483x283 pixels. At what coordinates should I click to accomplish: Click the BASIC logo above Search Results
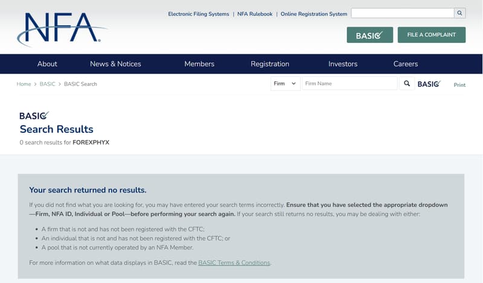point(34,116)
